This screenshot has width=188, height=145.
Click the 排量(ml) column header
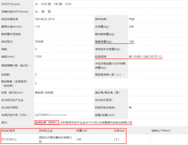coord(82,131)
